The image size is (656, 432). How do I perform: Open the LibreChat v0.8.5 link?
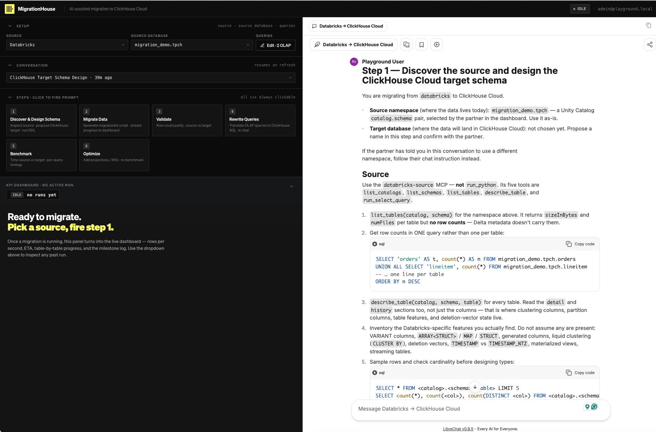458,429
